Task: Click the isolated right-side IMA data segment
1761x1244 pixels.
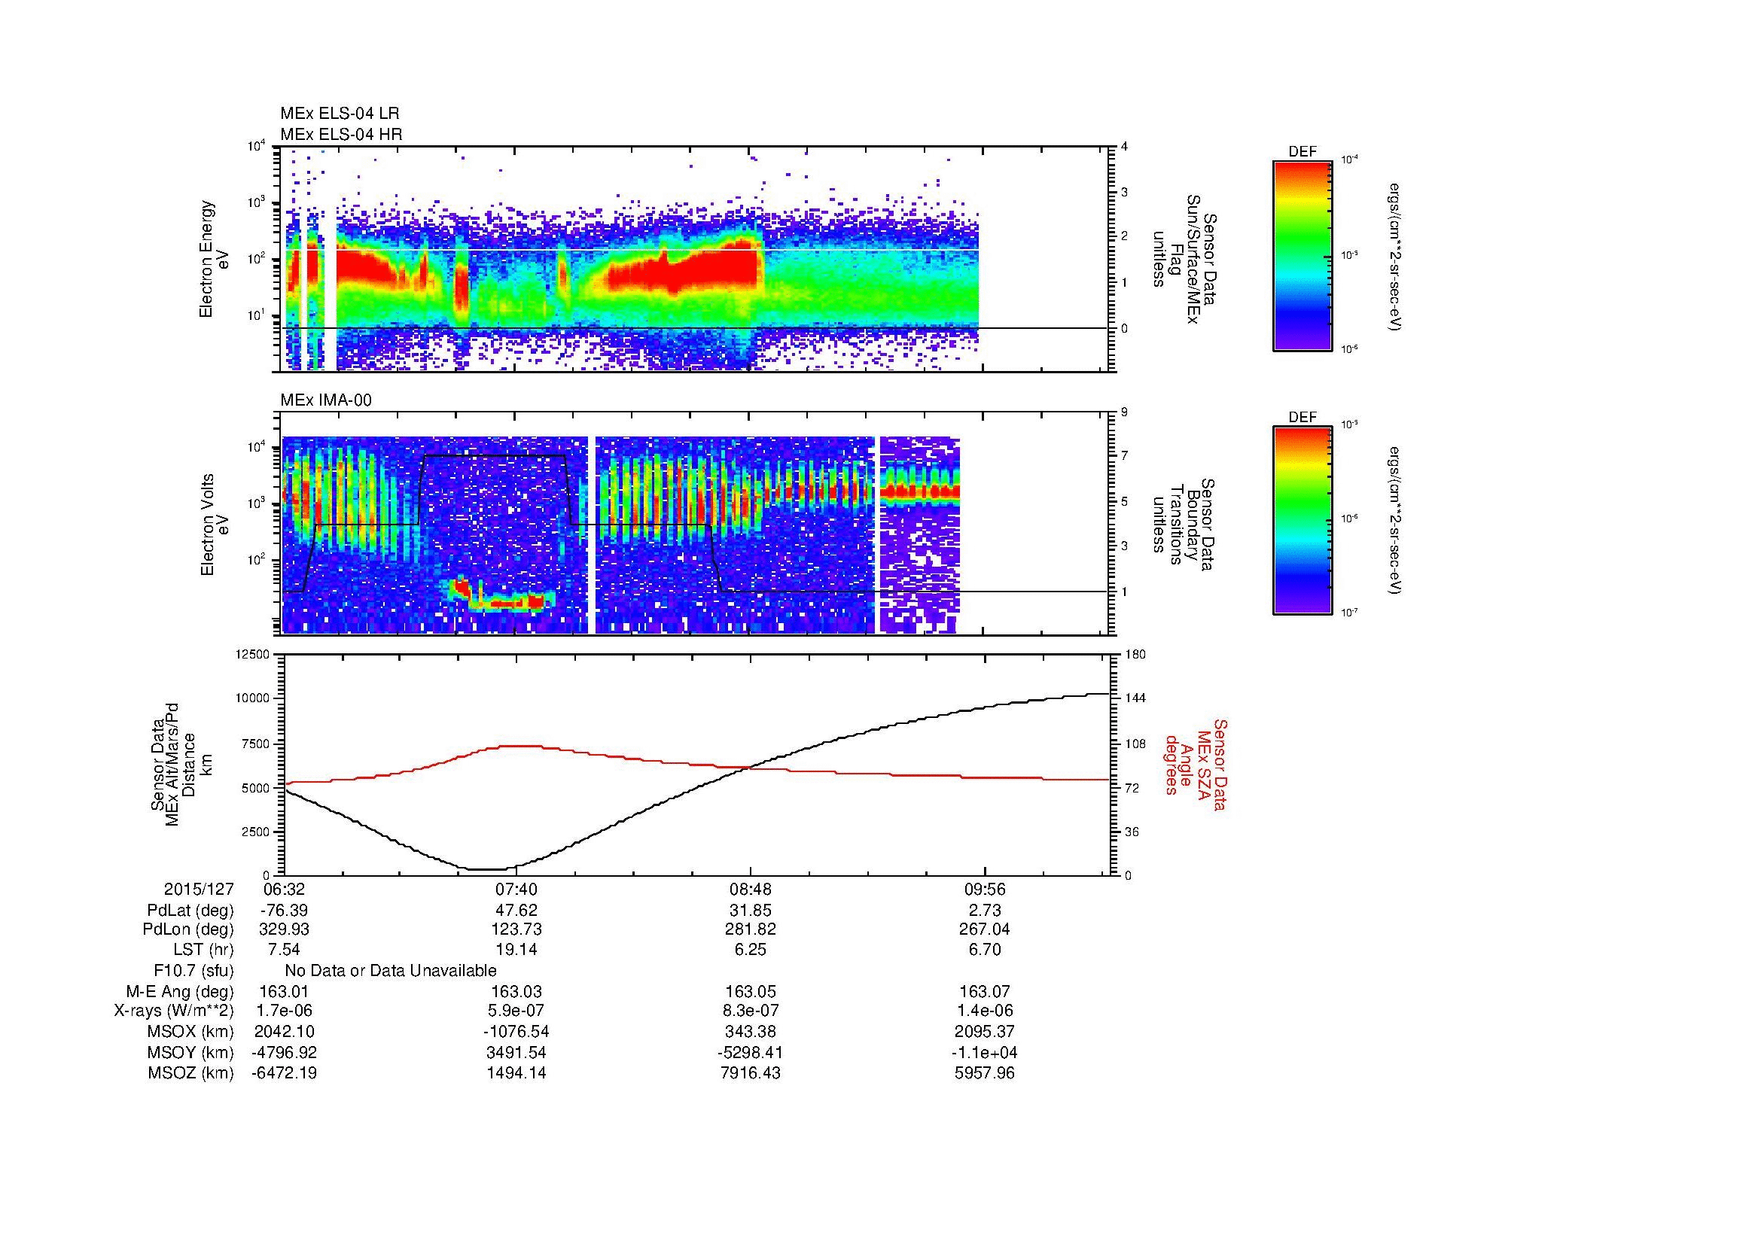Action: click(x=919, y=535)
